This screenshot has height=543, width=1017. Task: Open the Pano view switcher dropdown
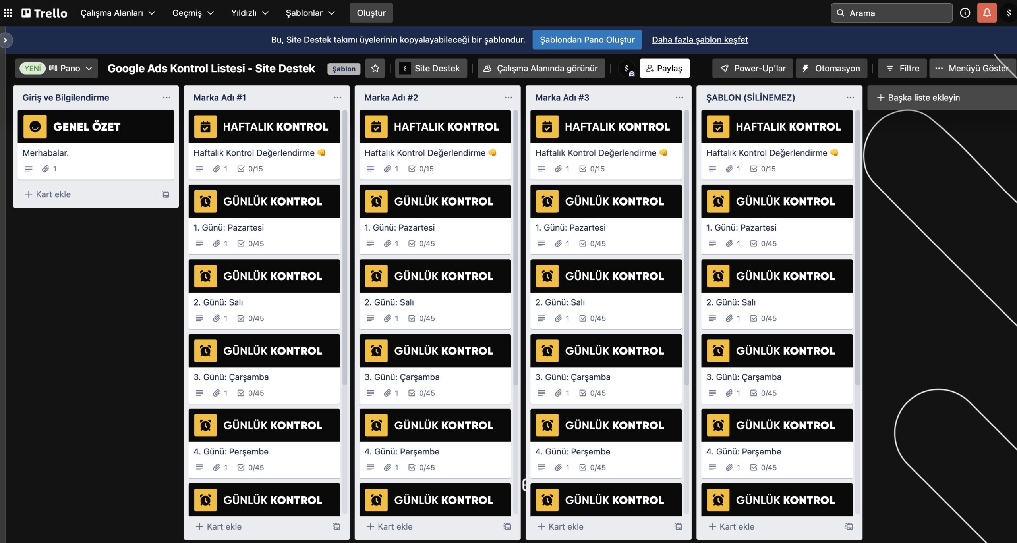pos(56,68)
